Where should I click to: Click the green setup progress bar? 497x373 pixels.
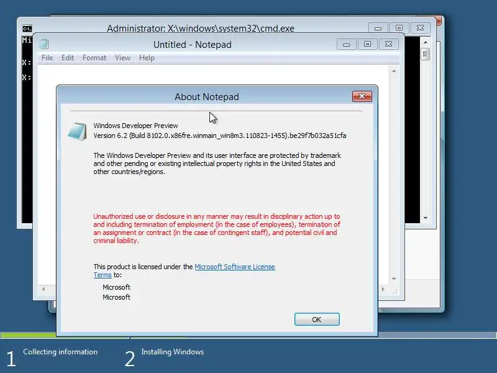click(x=28, y=335)
